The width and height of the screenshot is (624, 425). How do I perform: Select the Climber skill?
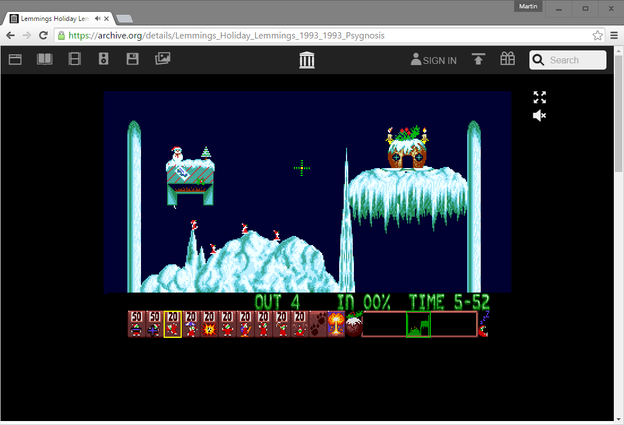173,324
